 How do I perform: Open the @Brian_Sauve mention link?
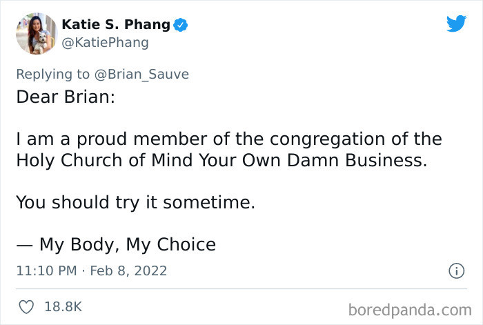coord(146,74)
